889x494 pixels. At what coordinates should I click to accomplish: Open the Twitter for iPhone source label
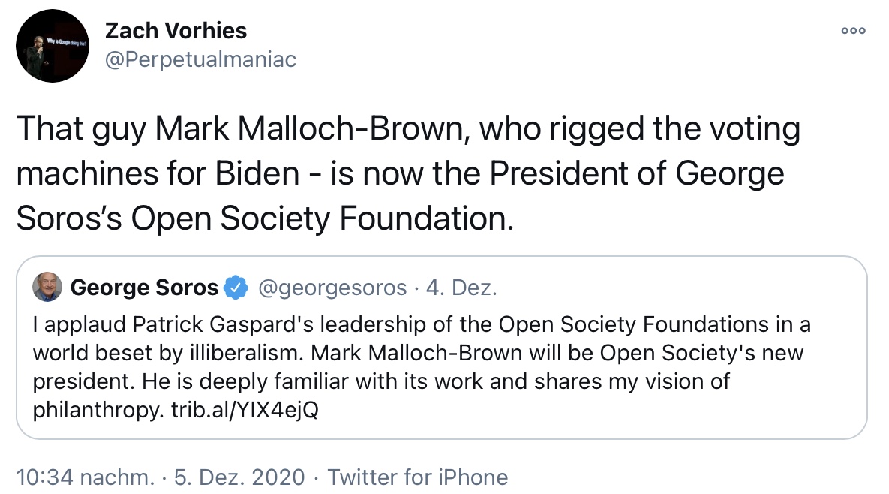418,477
